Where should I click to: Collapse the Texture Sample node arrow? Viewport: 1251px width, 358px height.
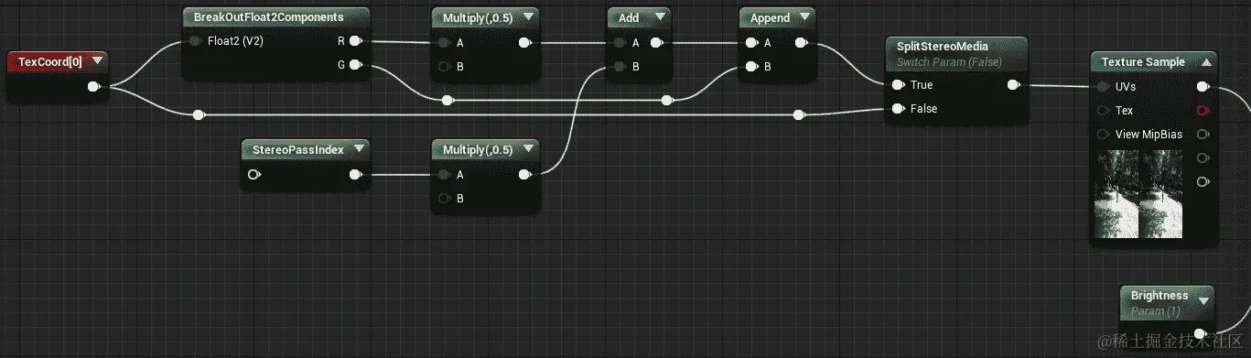(x=1205, y=62)
